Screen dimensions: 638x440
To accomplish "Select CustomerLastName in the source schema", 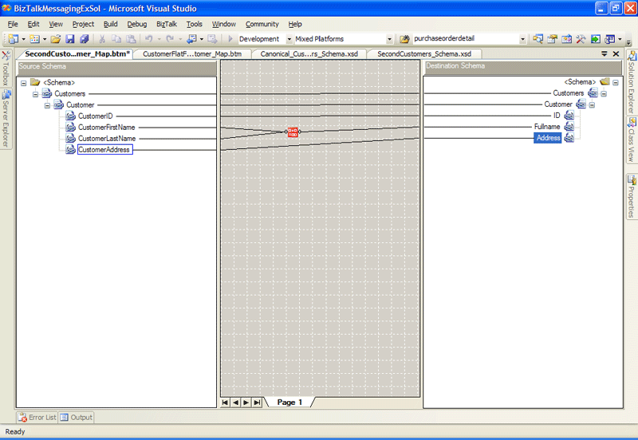I will click(107, 139).
